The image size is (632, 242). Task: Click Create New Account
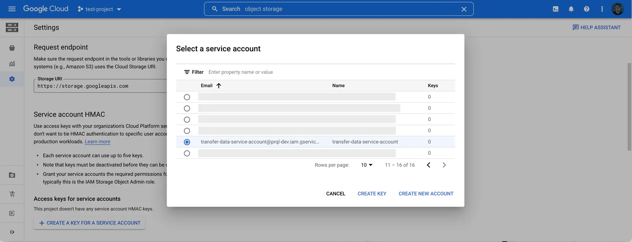point(426,193)
